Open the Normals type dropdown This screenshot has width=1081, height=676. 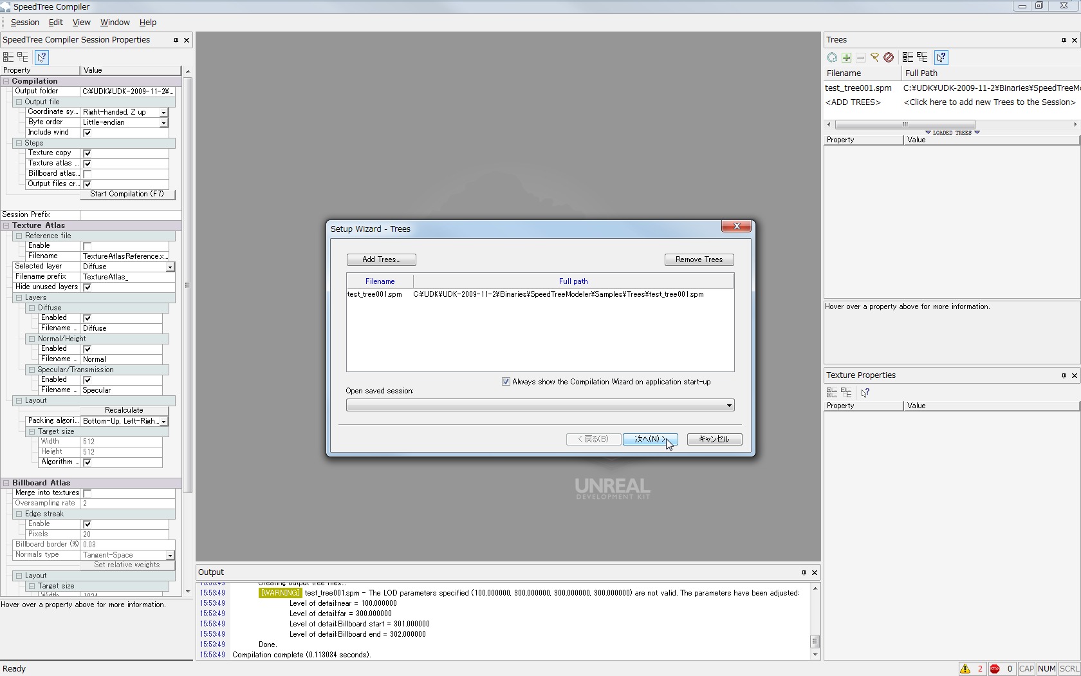(x=171, y=555)
